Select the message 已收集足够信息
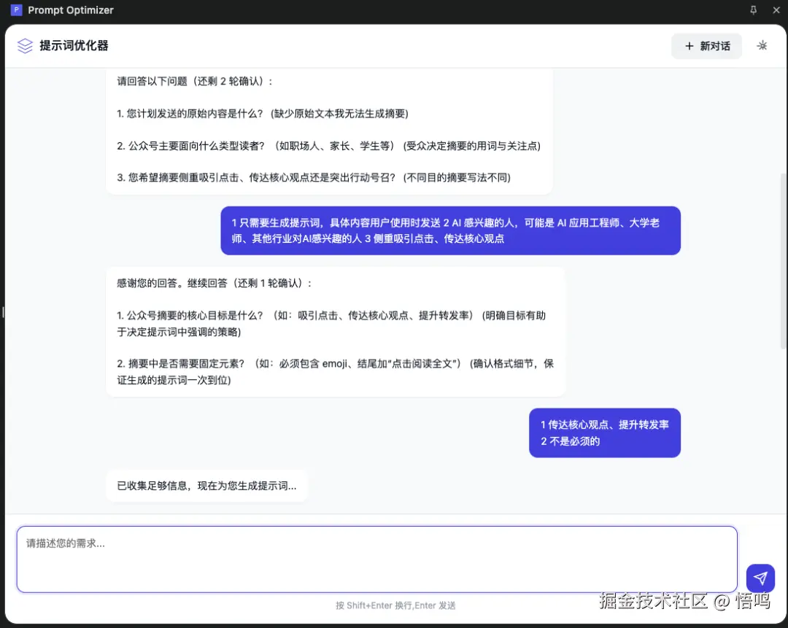The image size is (788, 628). click(206, 485)
